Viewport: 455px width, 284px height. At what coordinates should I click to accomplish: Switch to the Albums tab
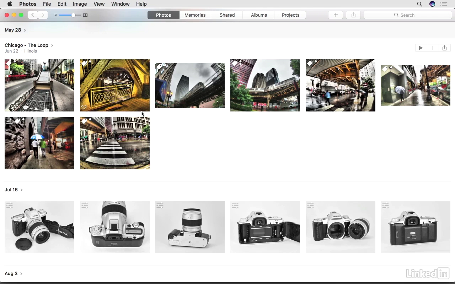click(259, 15)
